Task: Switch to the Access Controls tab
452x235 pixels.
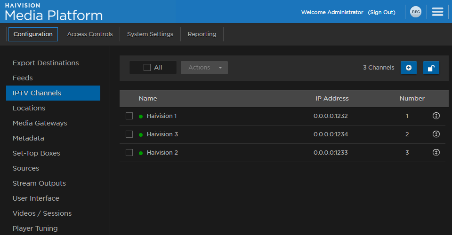Action: (x=90, y=34)
